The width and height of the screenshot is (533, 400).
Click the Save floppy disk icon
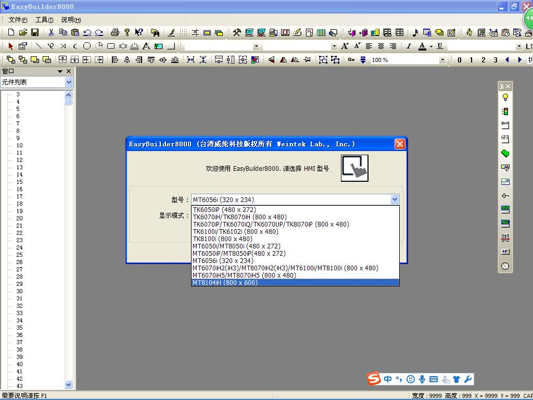click(35, 32)
